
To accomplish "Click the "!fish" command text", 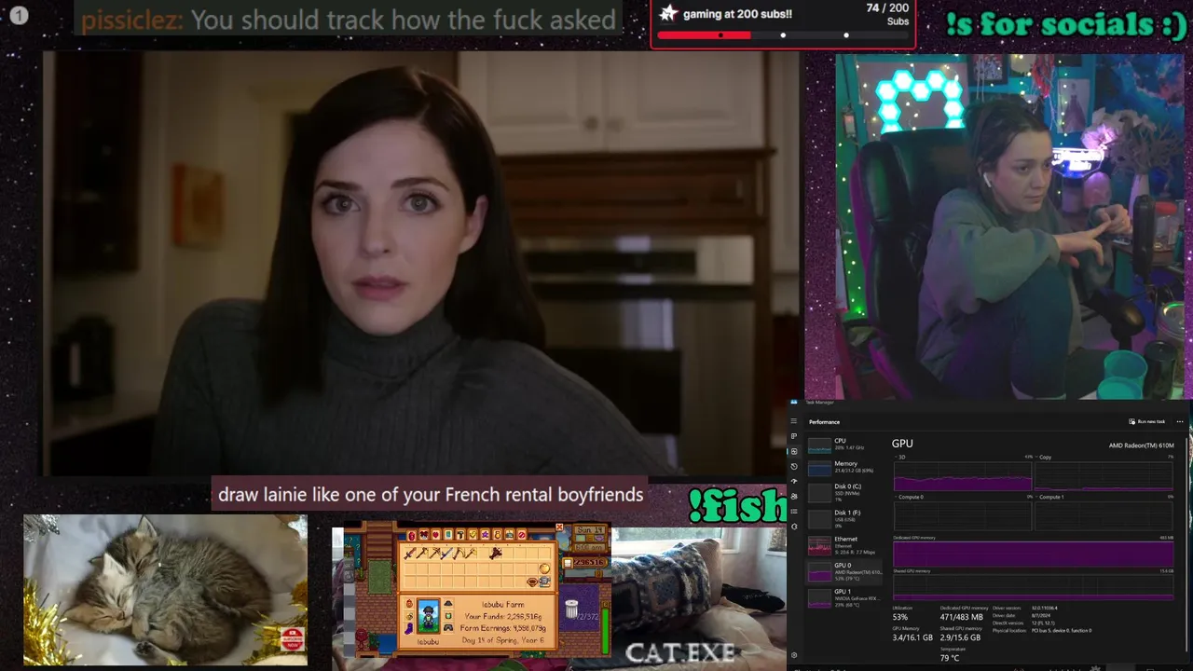I will 736,504.
